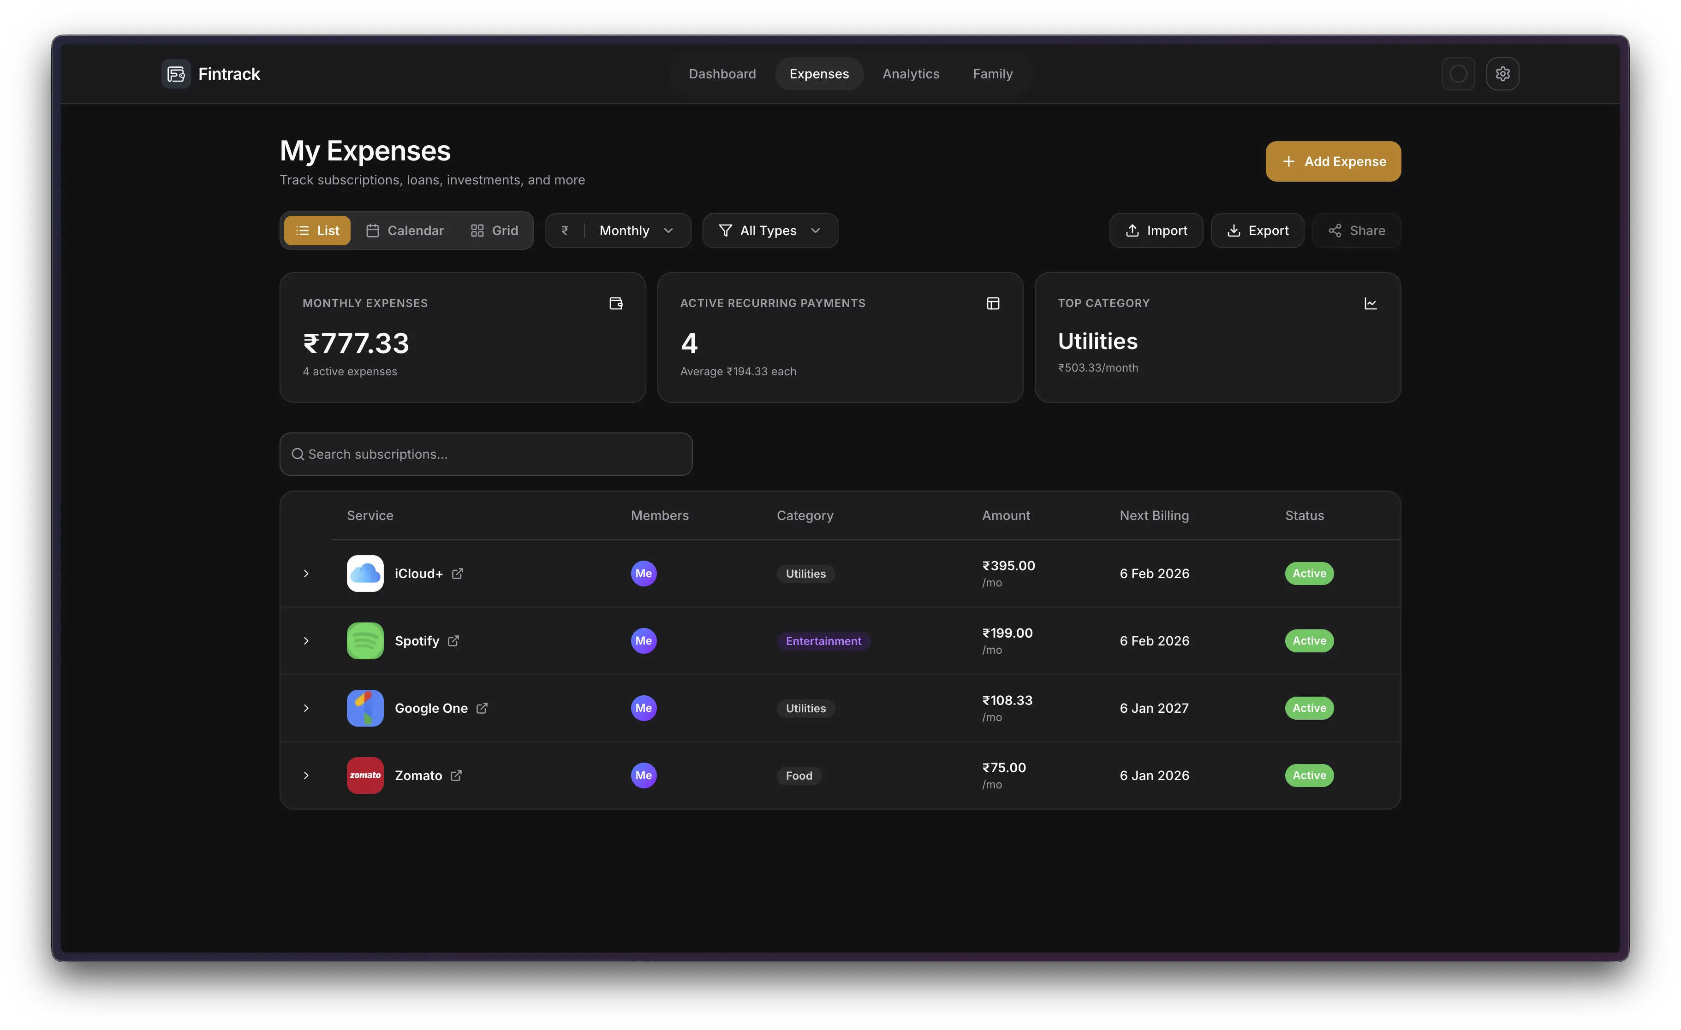Click the Next Billing column header
The width and height of the screenshot is (1681, 1030).
1154,515
